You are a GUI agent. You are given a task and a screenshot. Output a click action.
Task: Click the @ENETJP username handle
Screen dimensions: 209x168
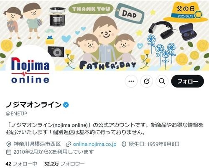click(16, 114)
